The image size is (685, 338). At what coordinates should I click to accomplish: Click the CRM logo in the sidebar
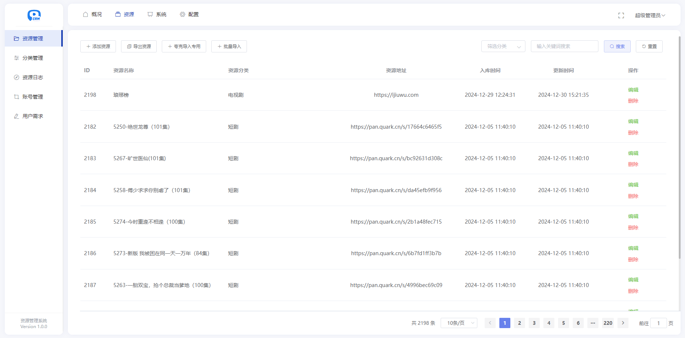[33, 15]
